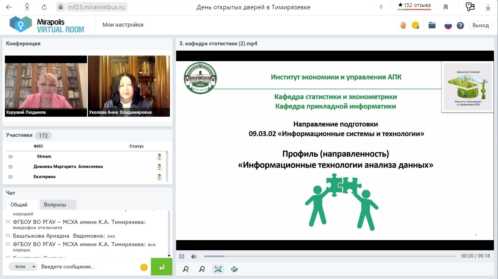Open the chat emoji picker
This screenshot has height=279, width=498.
(144, 267)
